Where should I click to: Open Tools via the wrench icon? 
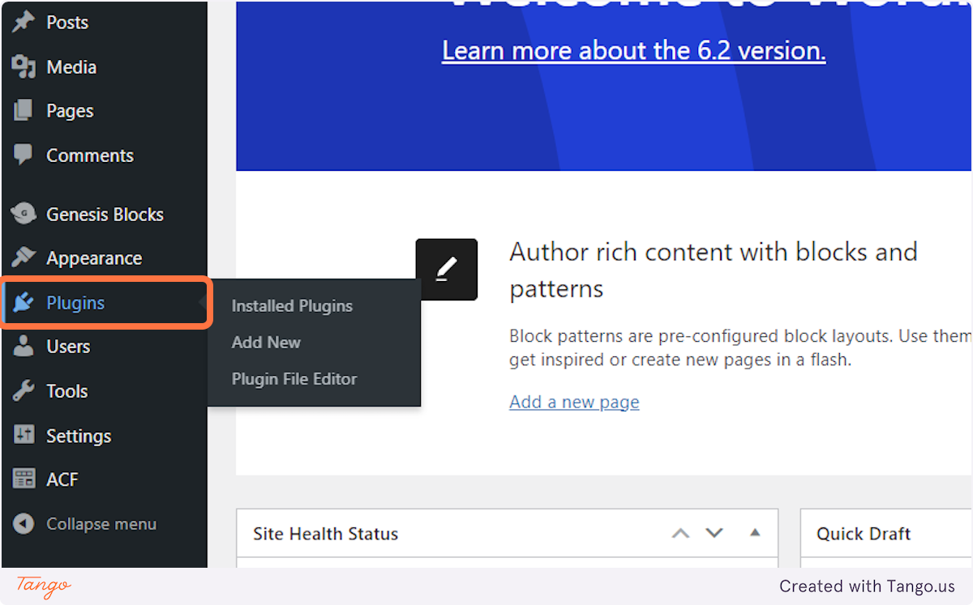(x=22, y=390)
